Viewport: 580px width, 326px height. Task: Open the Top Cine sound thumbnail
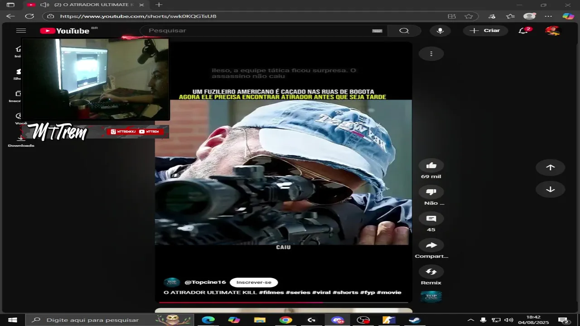click(431, 297)
